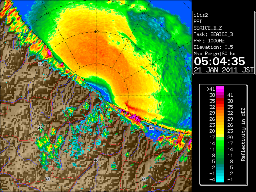
Task: Select the "Task: SEAICE_B" line
Action: click(x=213, y=34)
